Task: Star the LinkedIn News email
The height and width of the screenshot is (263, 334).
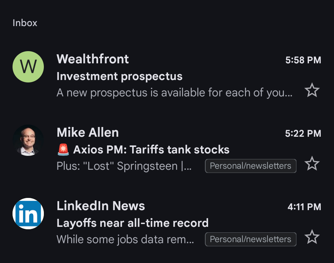Action: [x=312, y=237]
